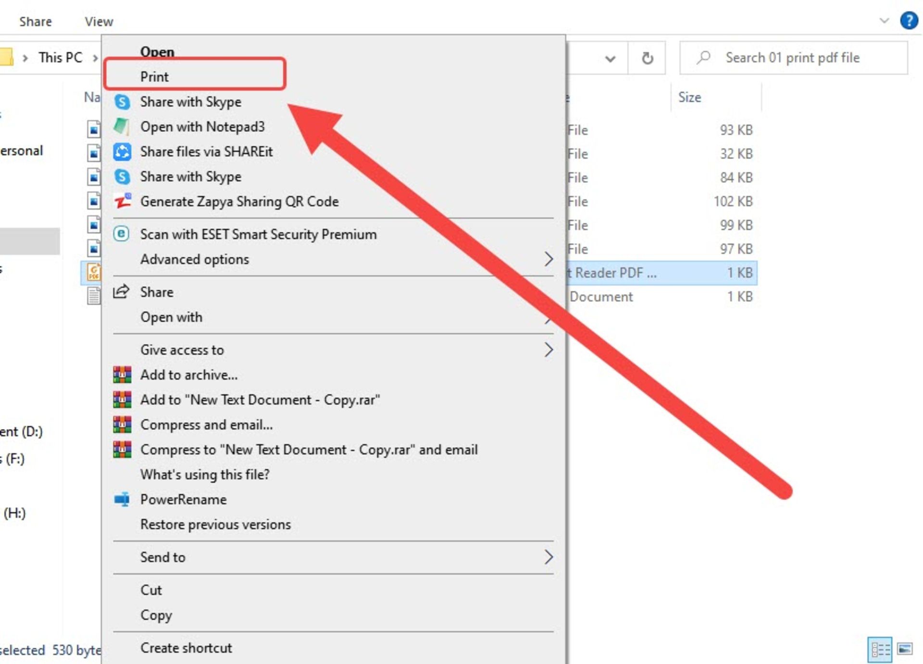Image resolution: width=923 pixels, height=664 pixels.
Task: Click the Skype icon beside first Share with Skype
Action: (x=122, y=102)
